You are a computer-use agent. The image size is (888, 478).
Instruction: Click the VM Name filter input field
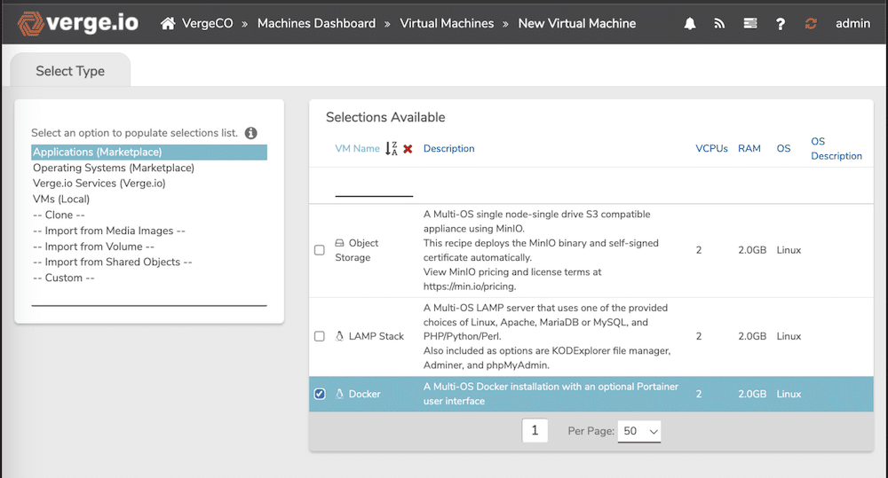(x=374, y=186)
